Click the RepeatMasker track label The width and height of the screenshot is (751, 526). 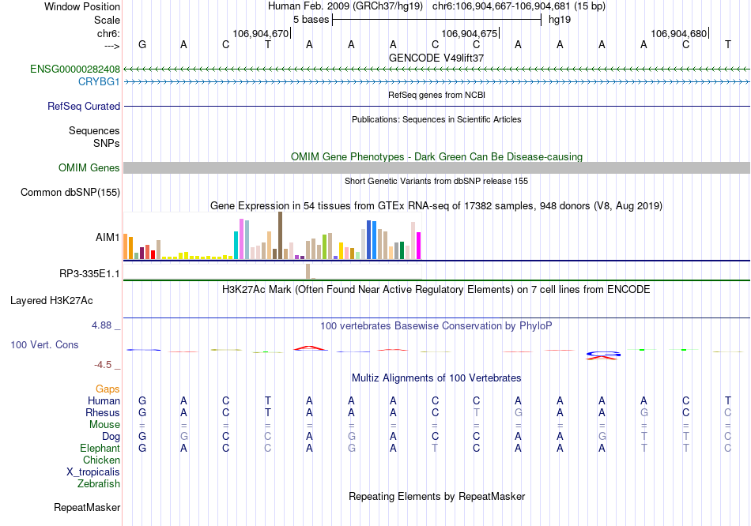(x=87, y=507)
